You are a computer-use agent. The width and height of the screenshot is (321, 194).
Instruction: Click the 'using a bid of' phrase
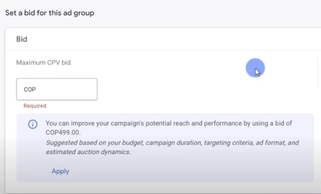[x=272, y=123]
